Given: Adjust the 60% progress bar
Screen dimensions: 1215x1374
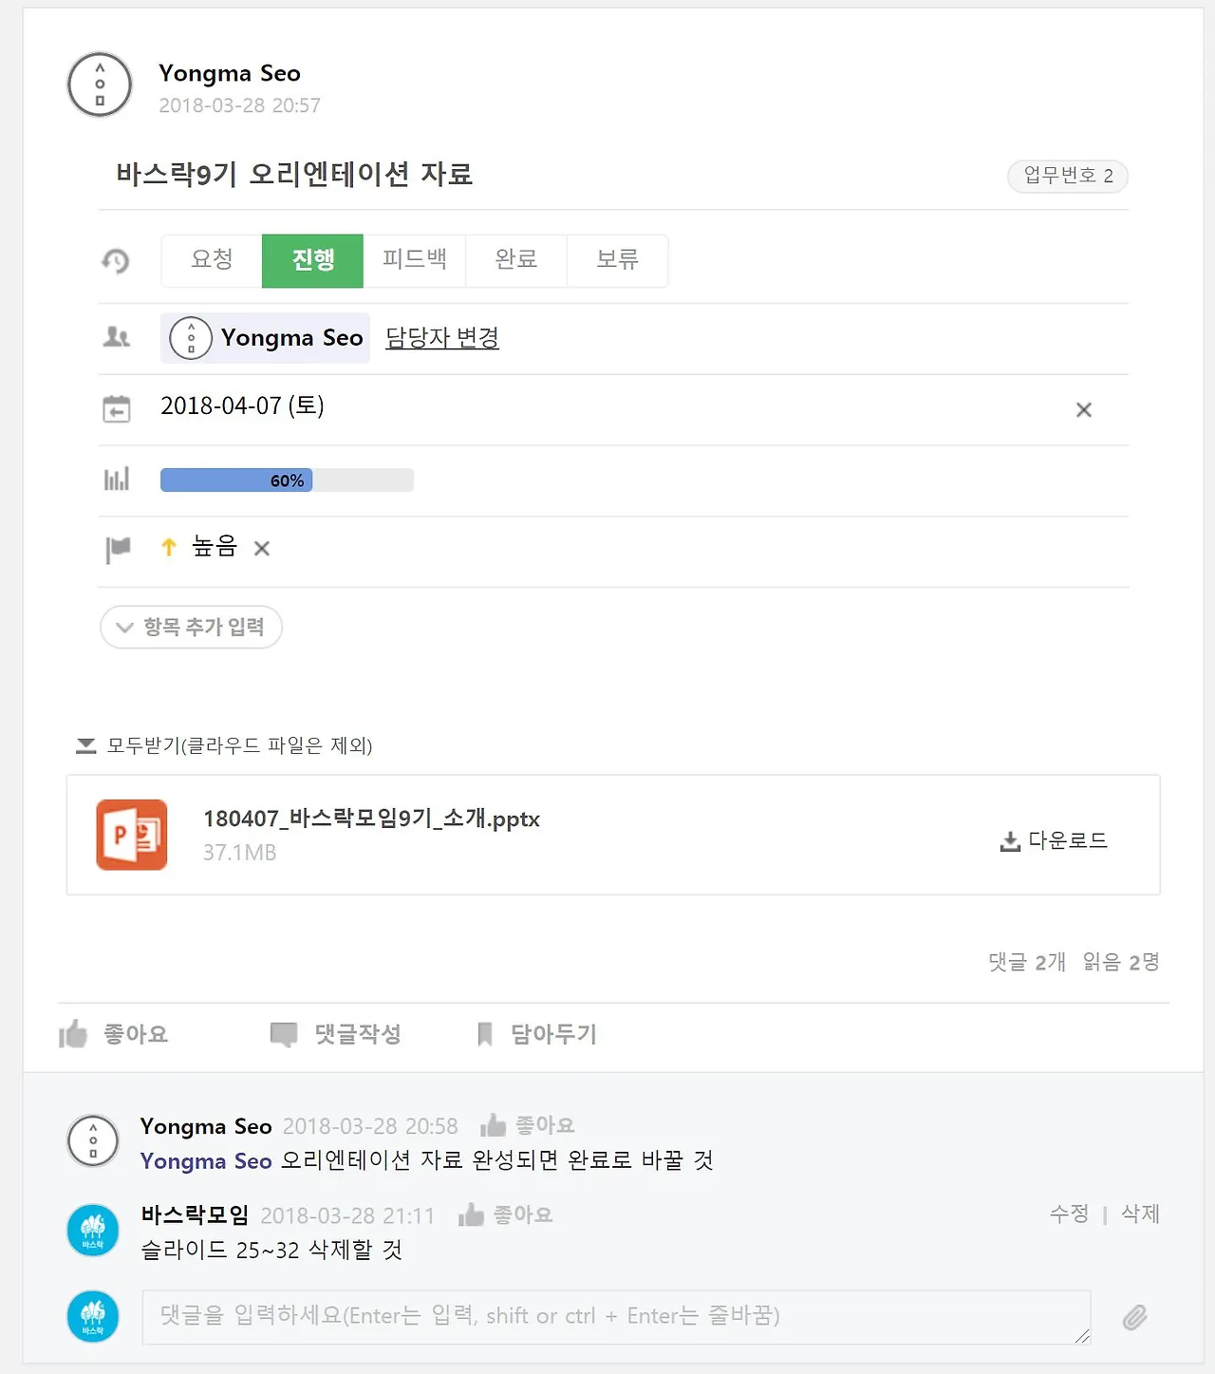Looking at the screenshot, I should click(x=287, y=480).
